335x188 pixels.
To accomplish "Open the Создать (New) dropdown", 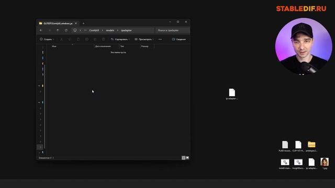I will (47, 39).
